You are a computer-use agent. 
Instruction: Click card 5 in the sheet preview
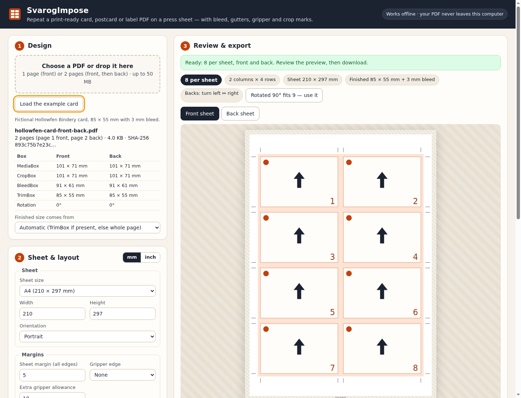(299, 293)
